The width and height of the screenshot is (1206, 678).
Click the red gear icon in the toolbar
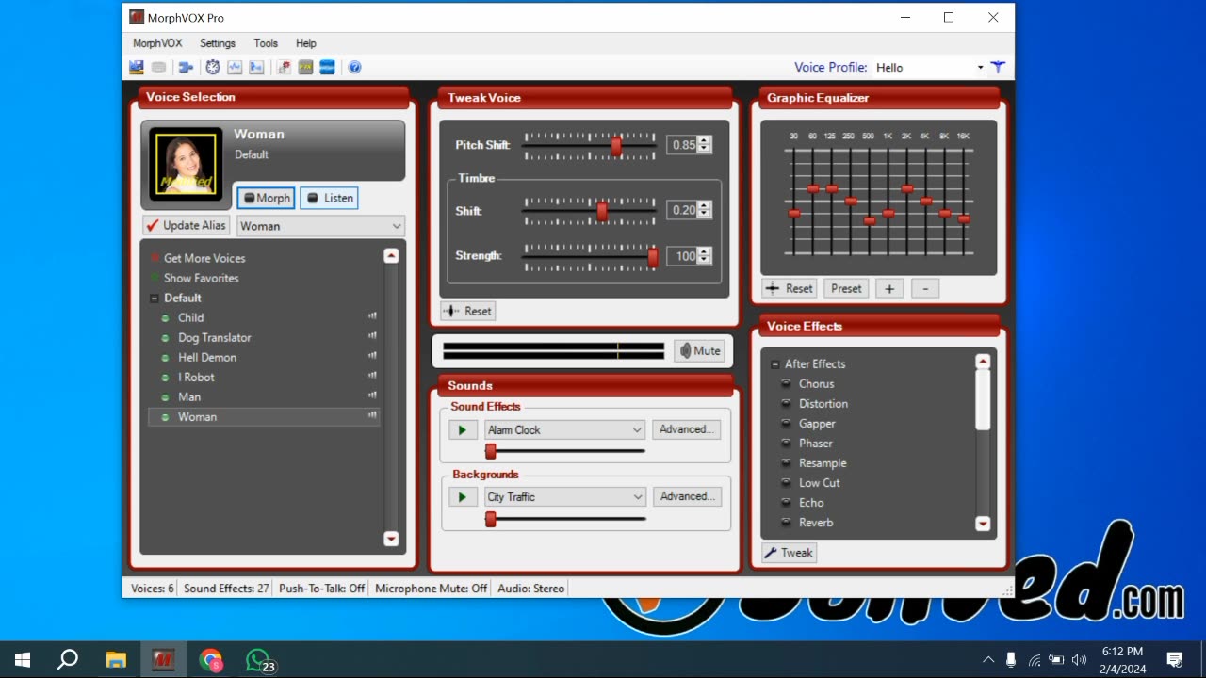(x=284, y=67)
